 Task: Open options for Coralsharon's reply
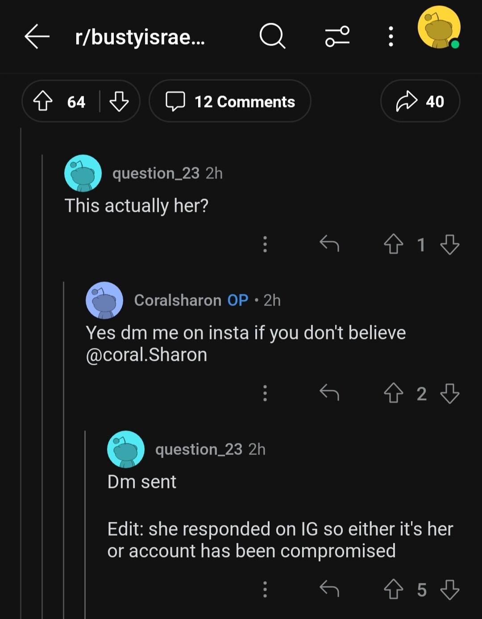click(x=265, y=393)
